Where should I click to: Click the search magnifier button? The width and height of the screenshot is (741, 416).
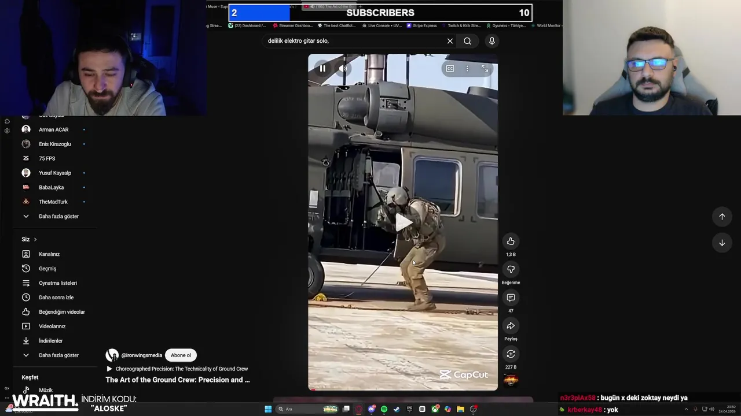click(467, 41)
